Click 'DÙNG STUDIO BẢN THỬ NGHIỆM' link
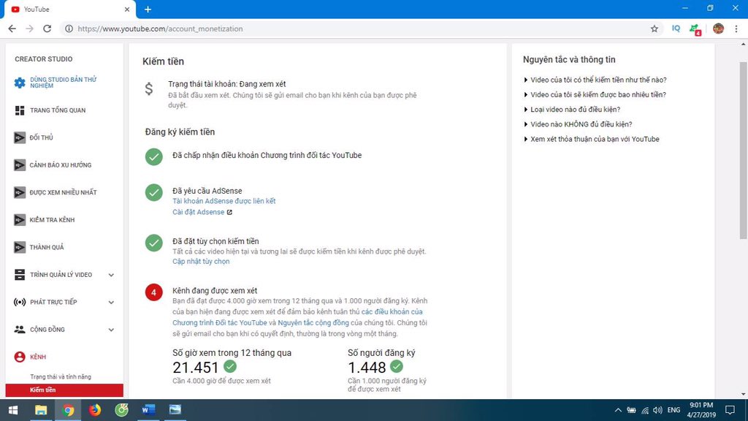748x421 pixels. pos(64,83)
